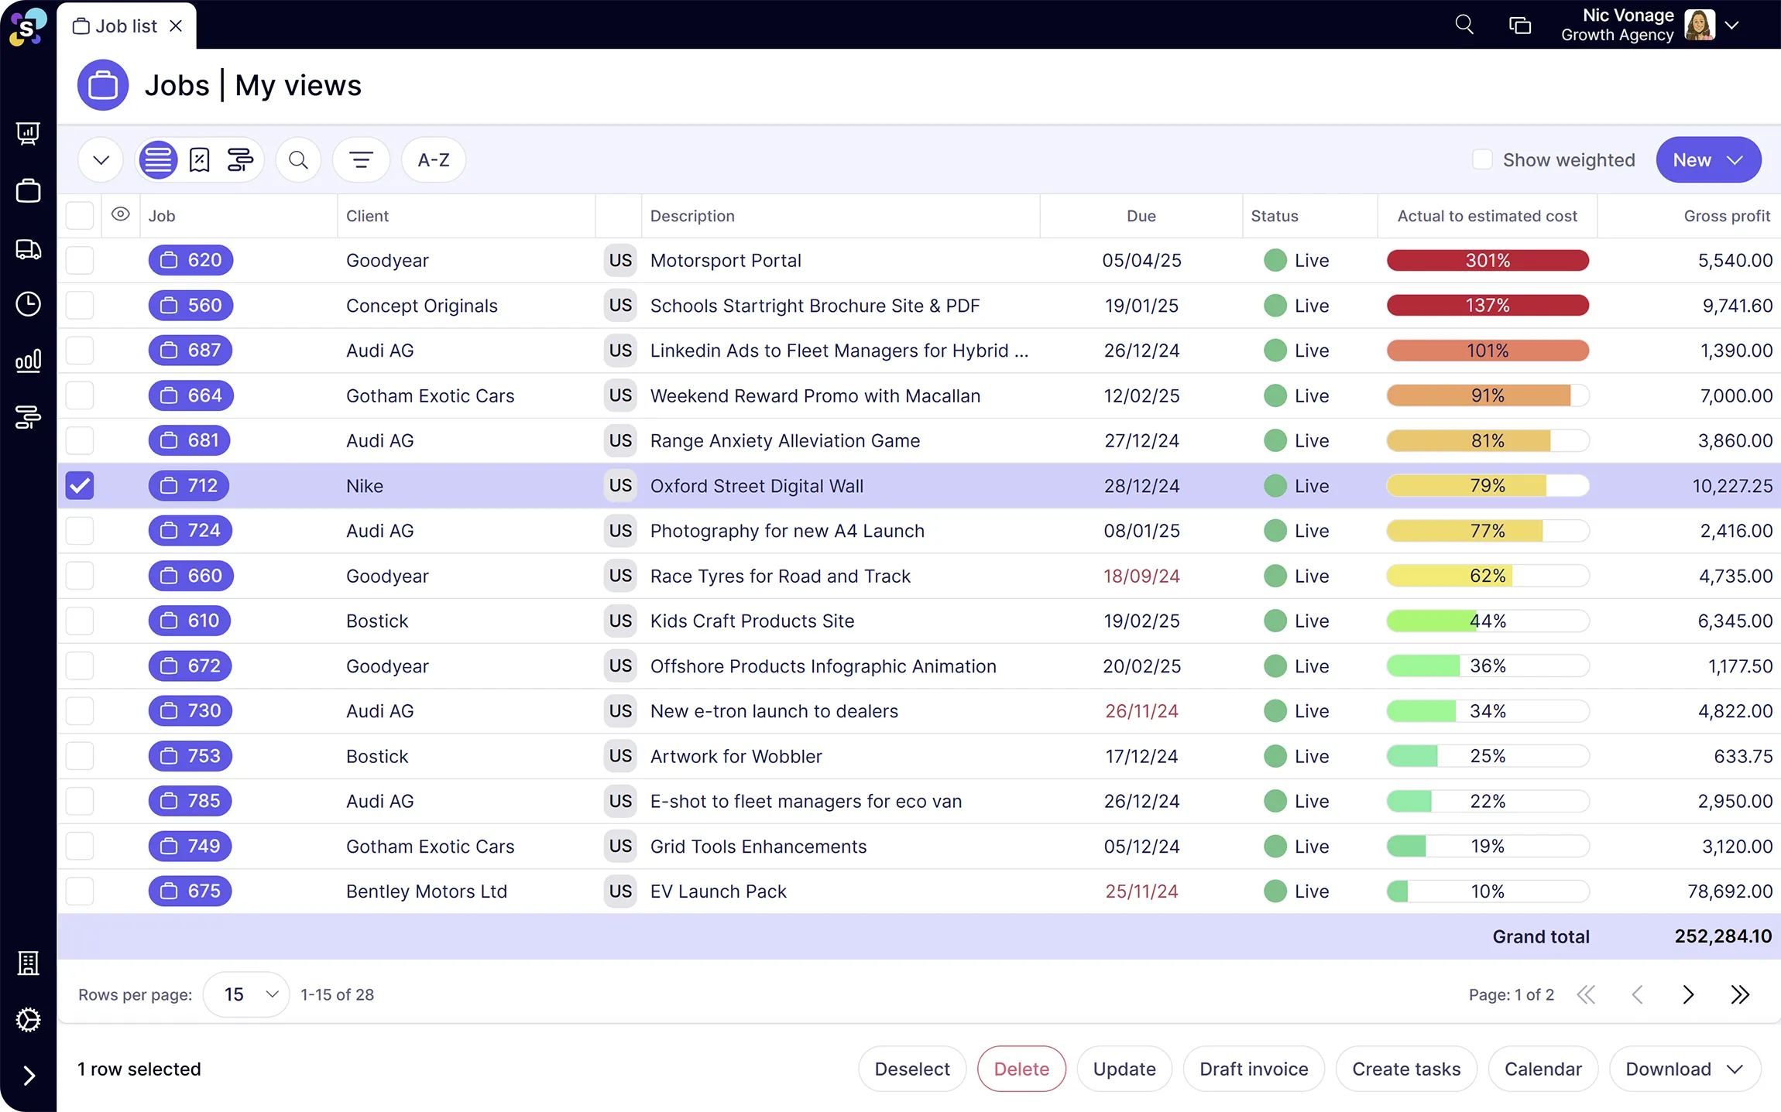The image size is (1781, 1112).
Task: Expand the user account menu chevron
Action: coord(1733,25)
